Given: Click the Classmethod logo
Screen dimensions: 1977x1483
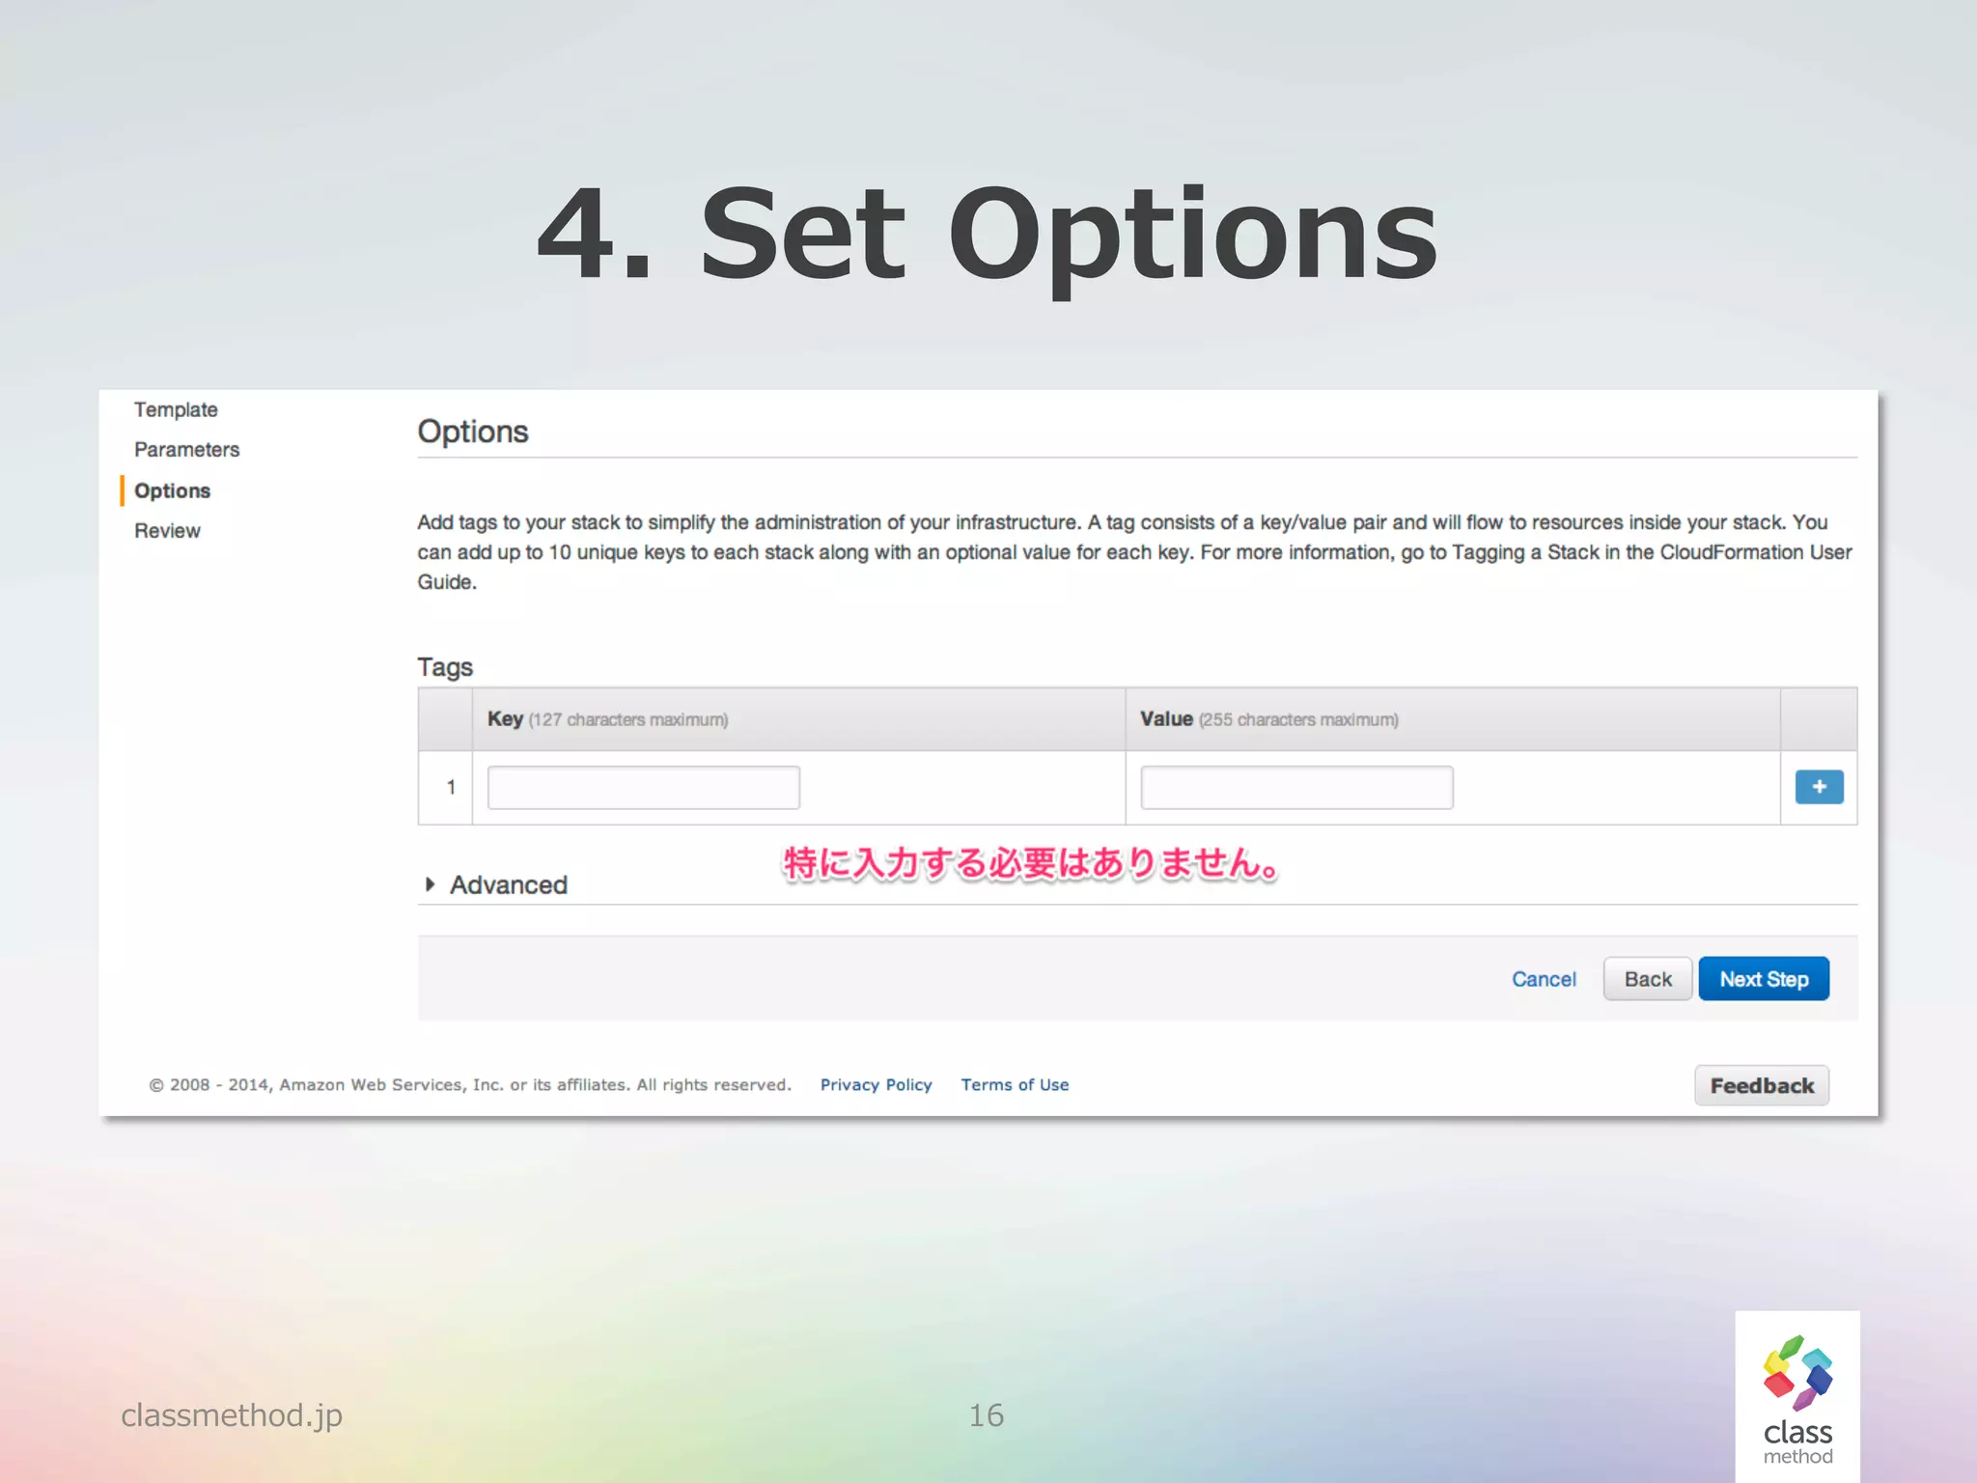Looking at the screenshot, I should (x=1797, y=1397).
